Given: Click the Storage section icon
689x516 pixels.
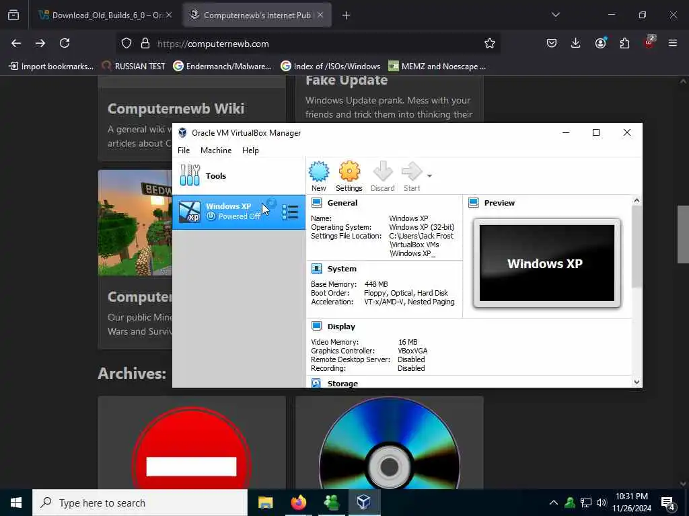Looking at the screenshot, I should (316, 383).
